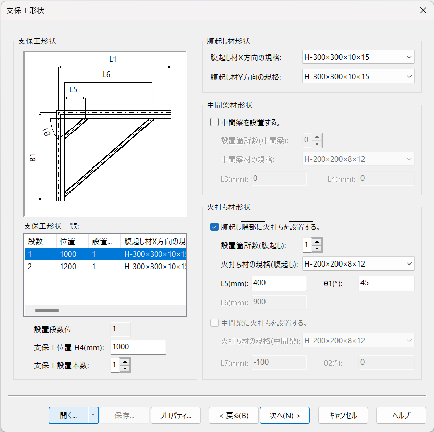Image resolution: width=434 pixels, height=432 pixels.
Task: Select row 1 at position 1000
Action: click(105, 254)
